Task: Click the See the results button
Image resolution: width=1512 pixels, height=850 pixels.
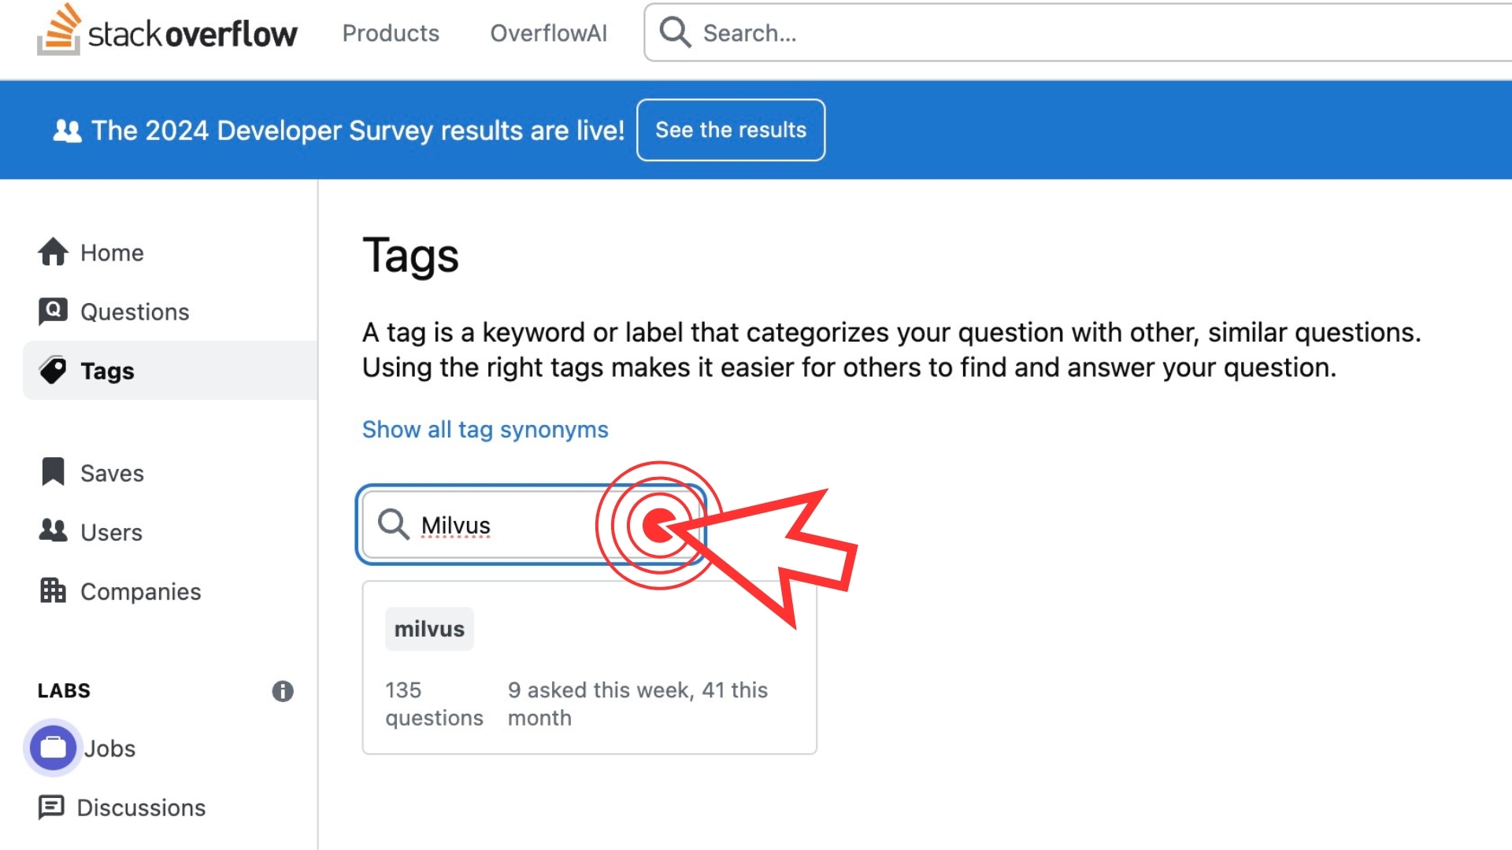Action: click(x=730, y=130)
